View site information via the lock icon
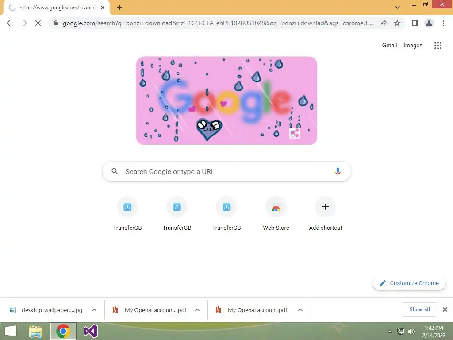 (x=56, y=23)
